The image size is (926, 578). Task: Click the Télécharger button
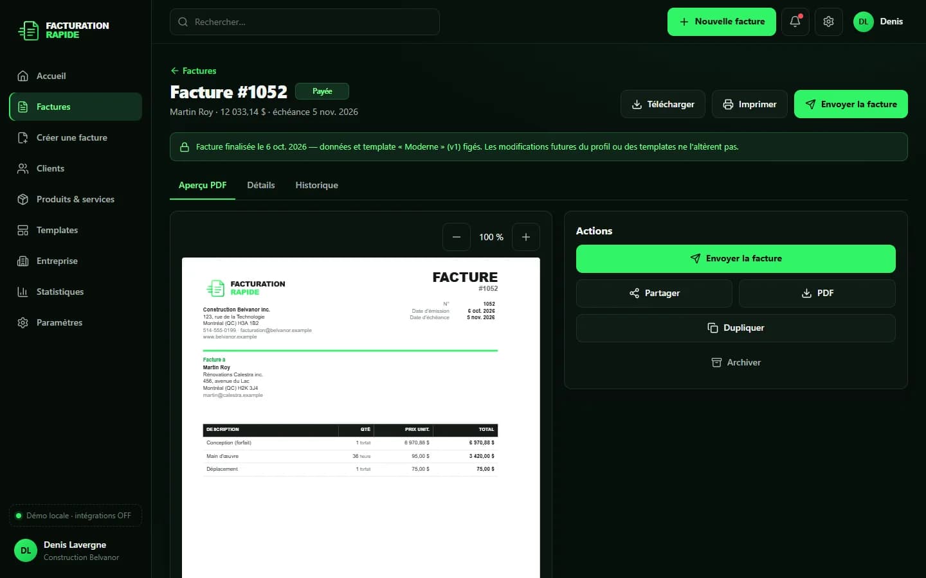(663, 104)
